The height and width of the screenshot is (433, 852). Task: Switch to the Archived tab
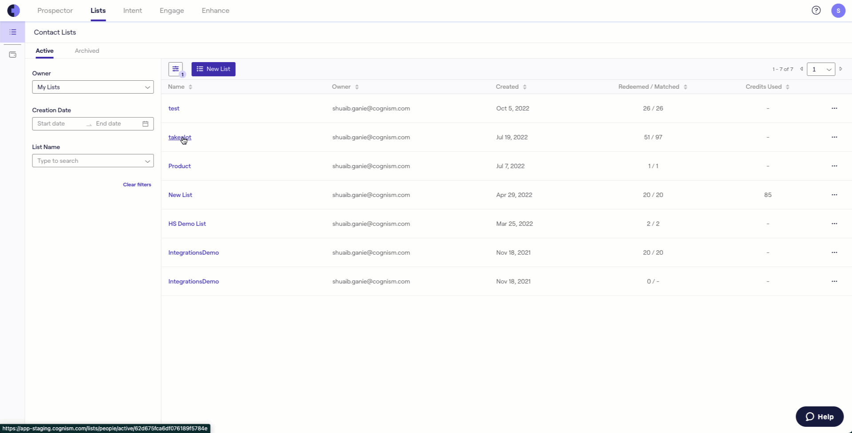click(x=87, y=51)
